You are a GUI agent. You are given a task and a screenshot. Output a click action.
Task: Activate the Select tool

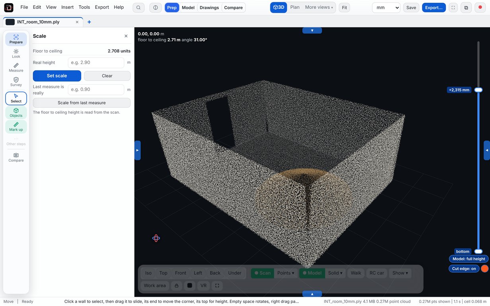16,98
